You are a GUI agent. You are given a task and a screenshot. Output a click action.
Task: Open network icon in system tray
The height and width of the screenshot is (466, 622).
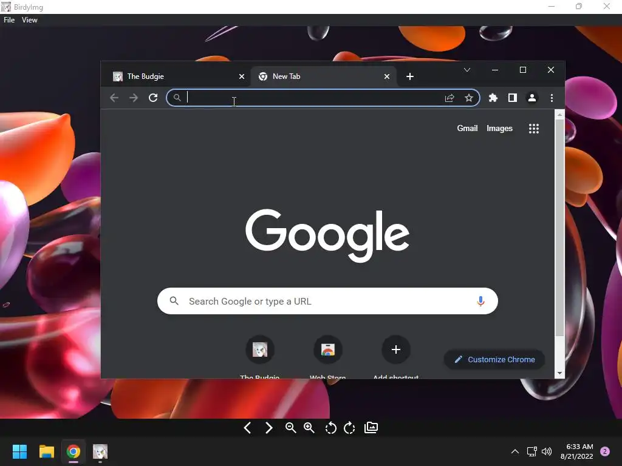pos(531,451)
